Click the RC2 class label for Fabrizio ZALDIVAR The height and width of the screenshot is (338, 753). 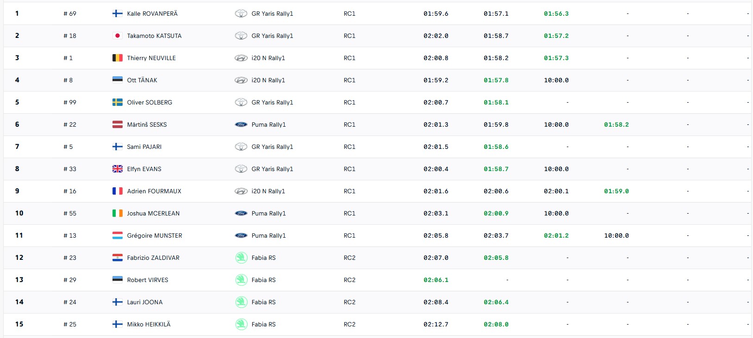(349, 258)
